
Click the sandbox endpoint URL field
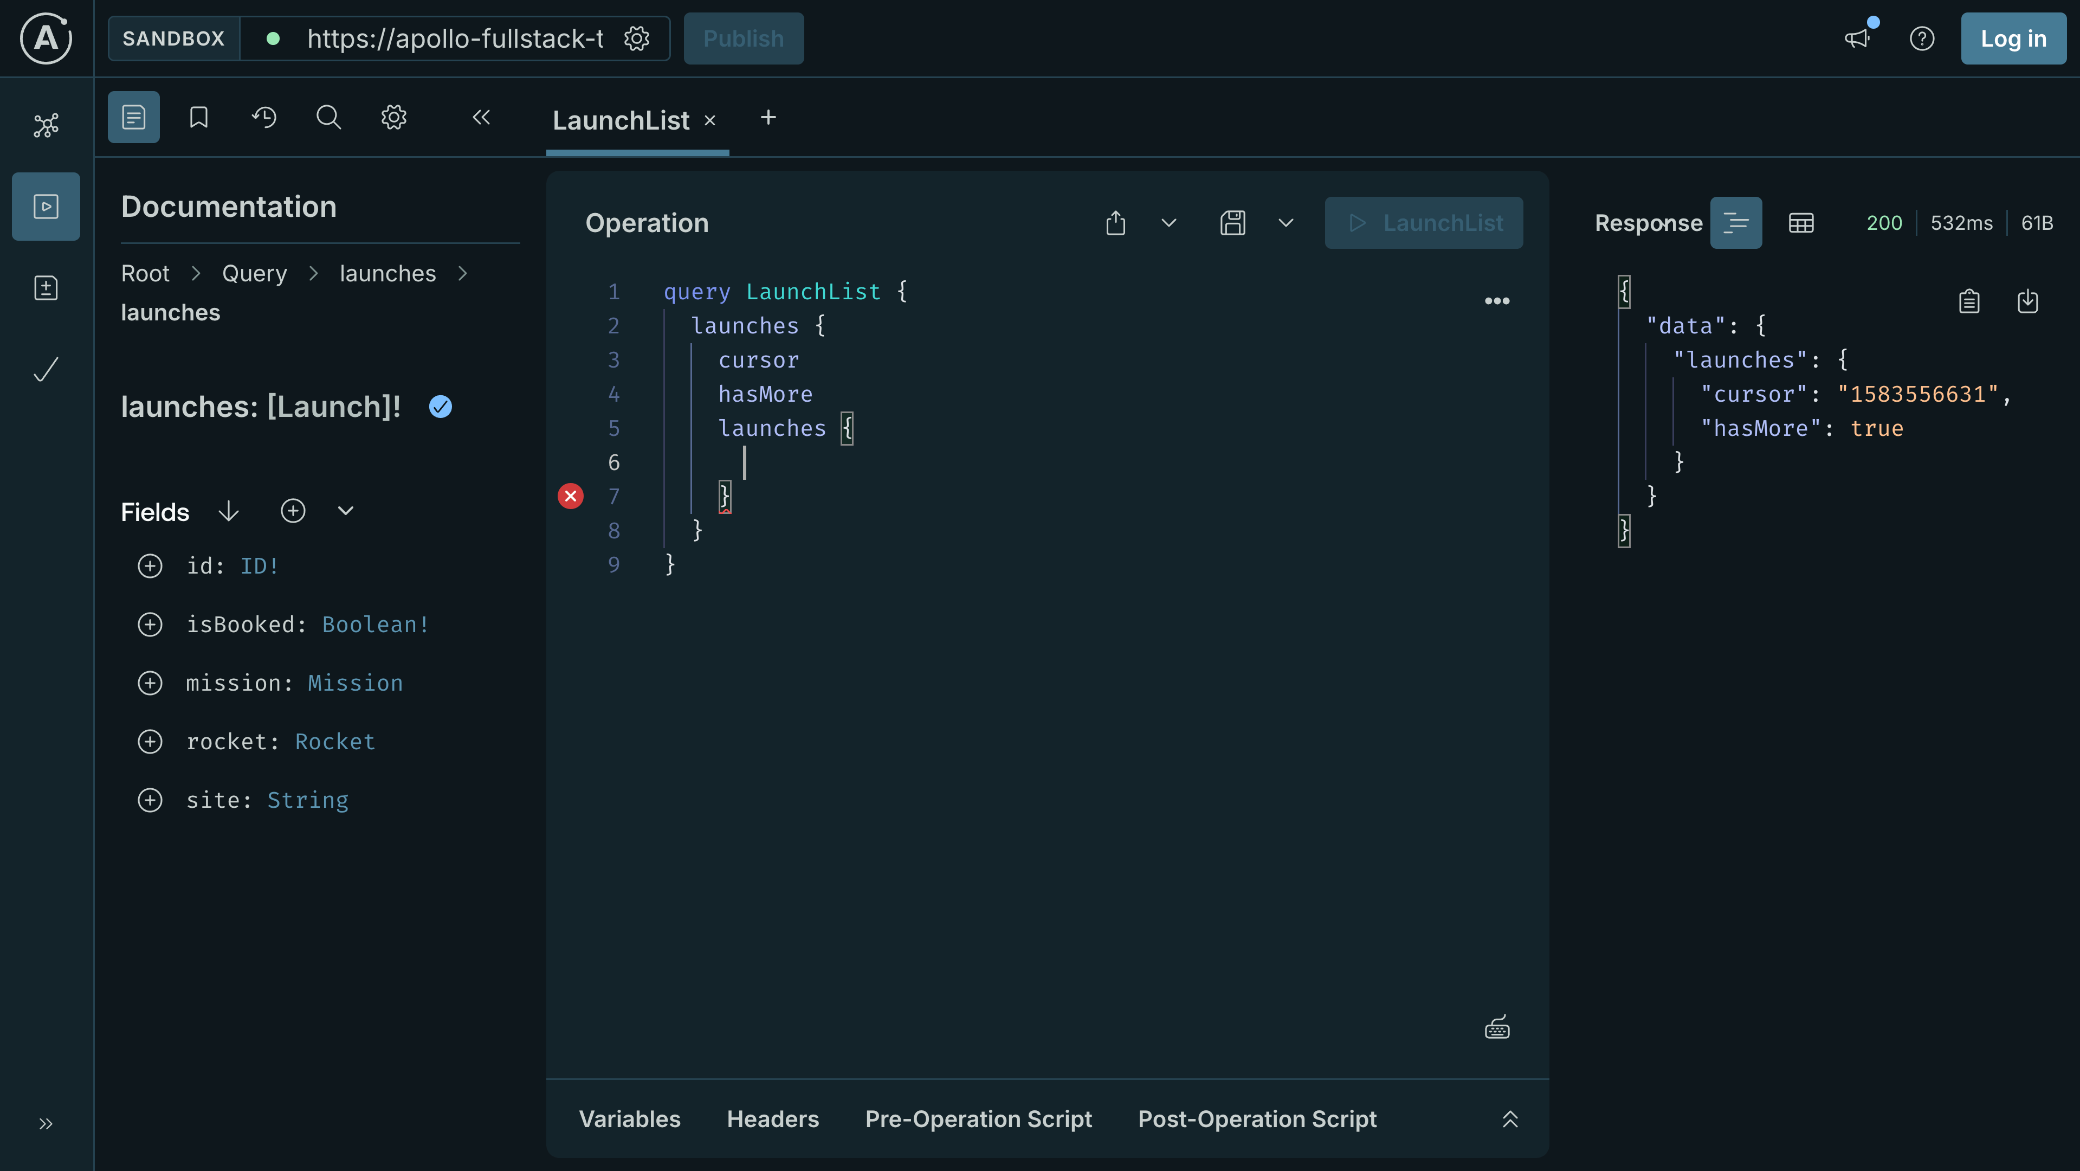(x=452, y=38)
